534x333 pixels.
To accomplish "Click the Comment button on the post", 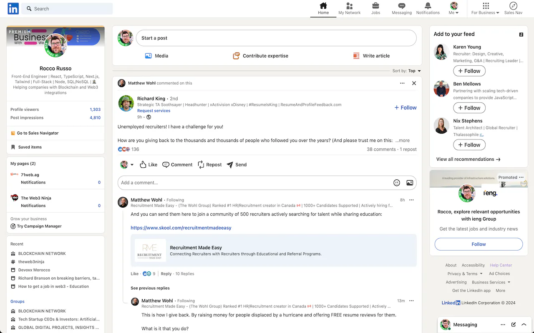I will [177, 165].
